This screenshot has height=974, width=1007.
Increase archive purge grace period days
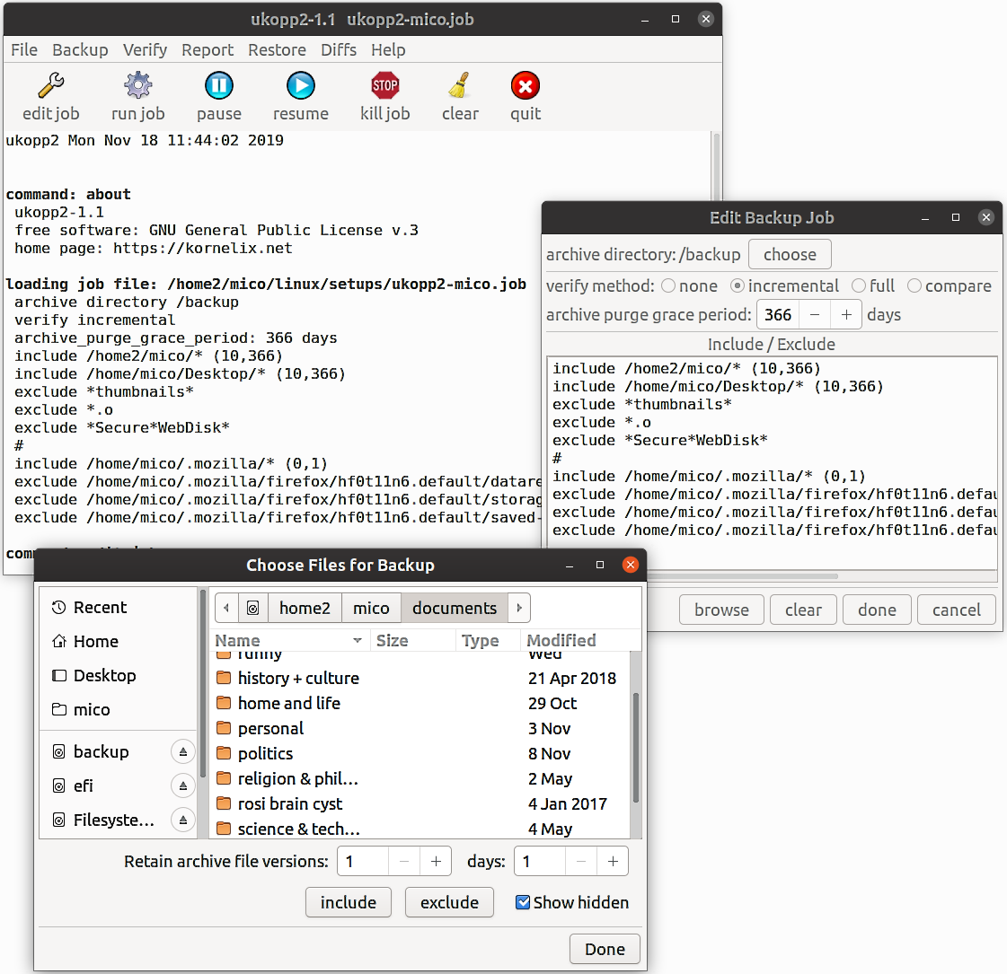click(845, 315)
